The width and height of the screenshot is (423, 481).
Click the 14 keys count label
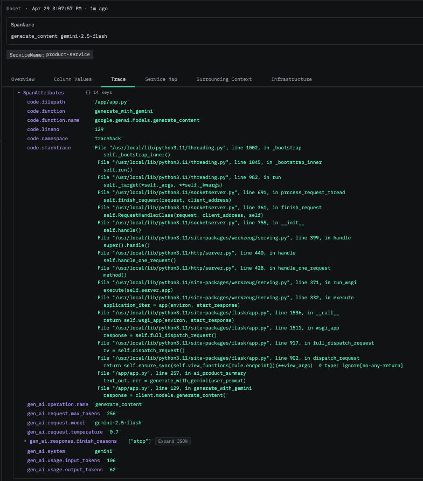coord(102,92)
